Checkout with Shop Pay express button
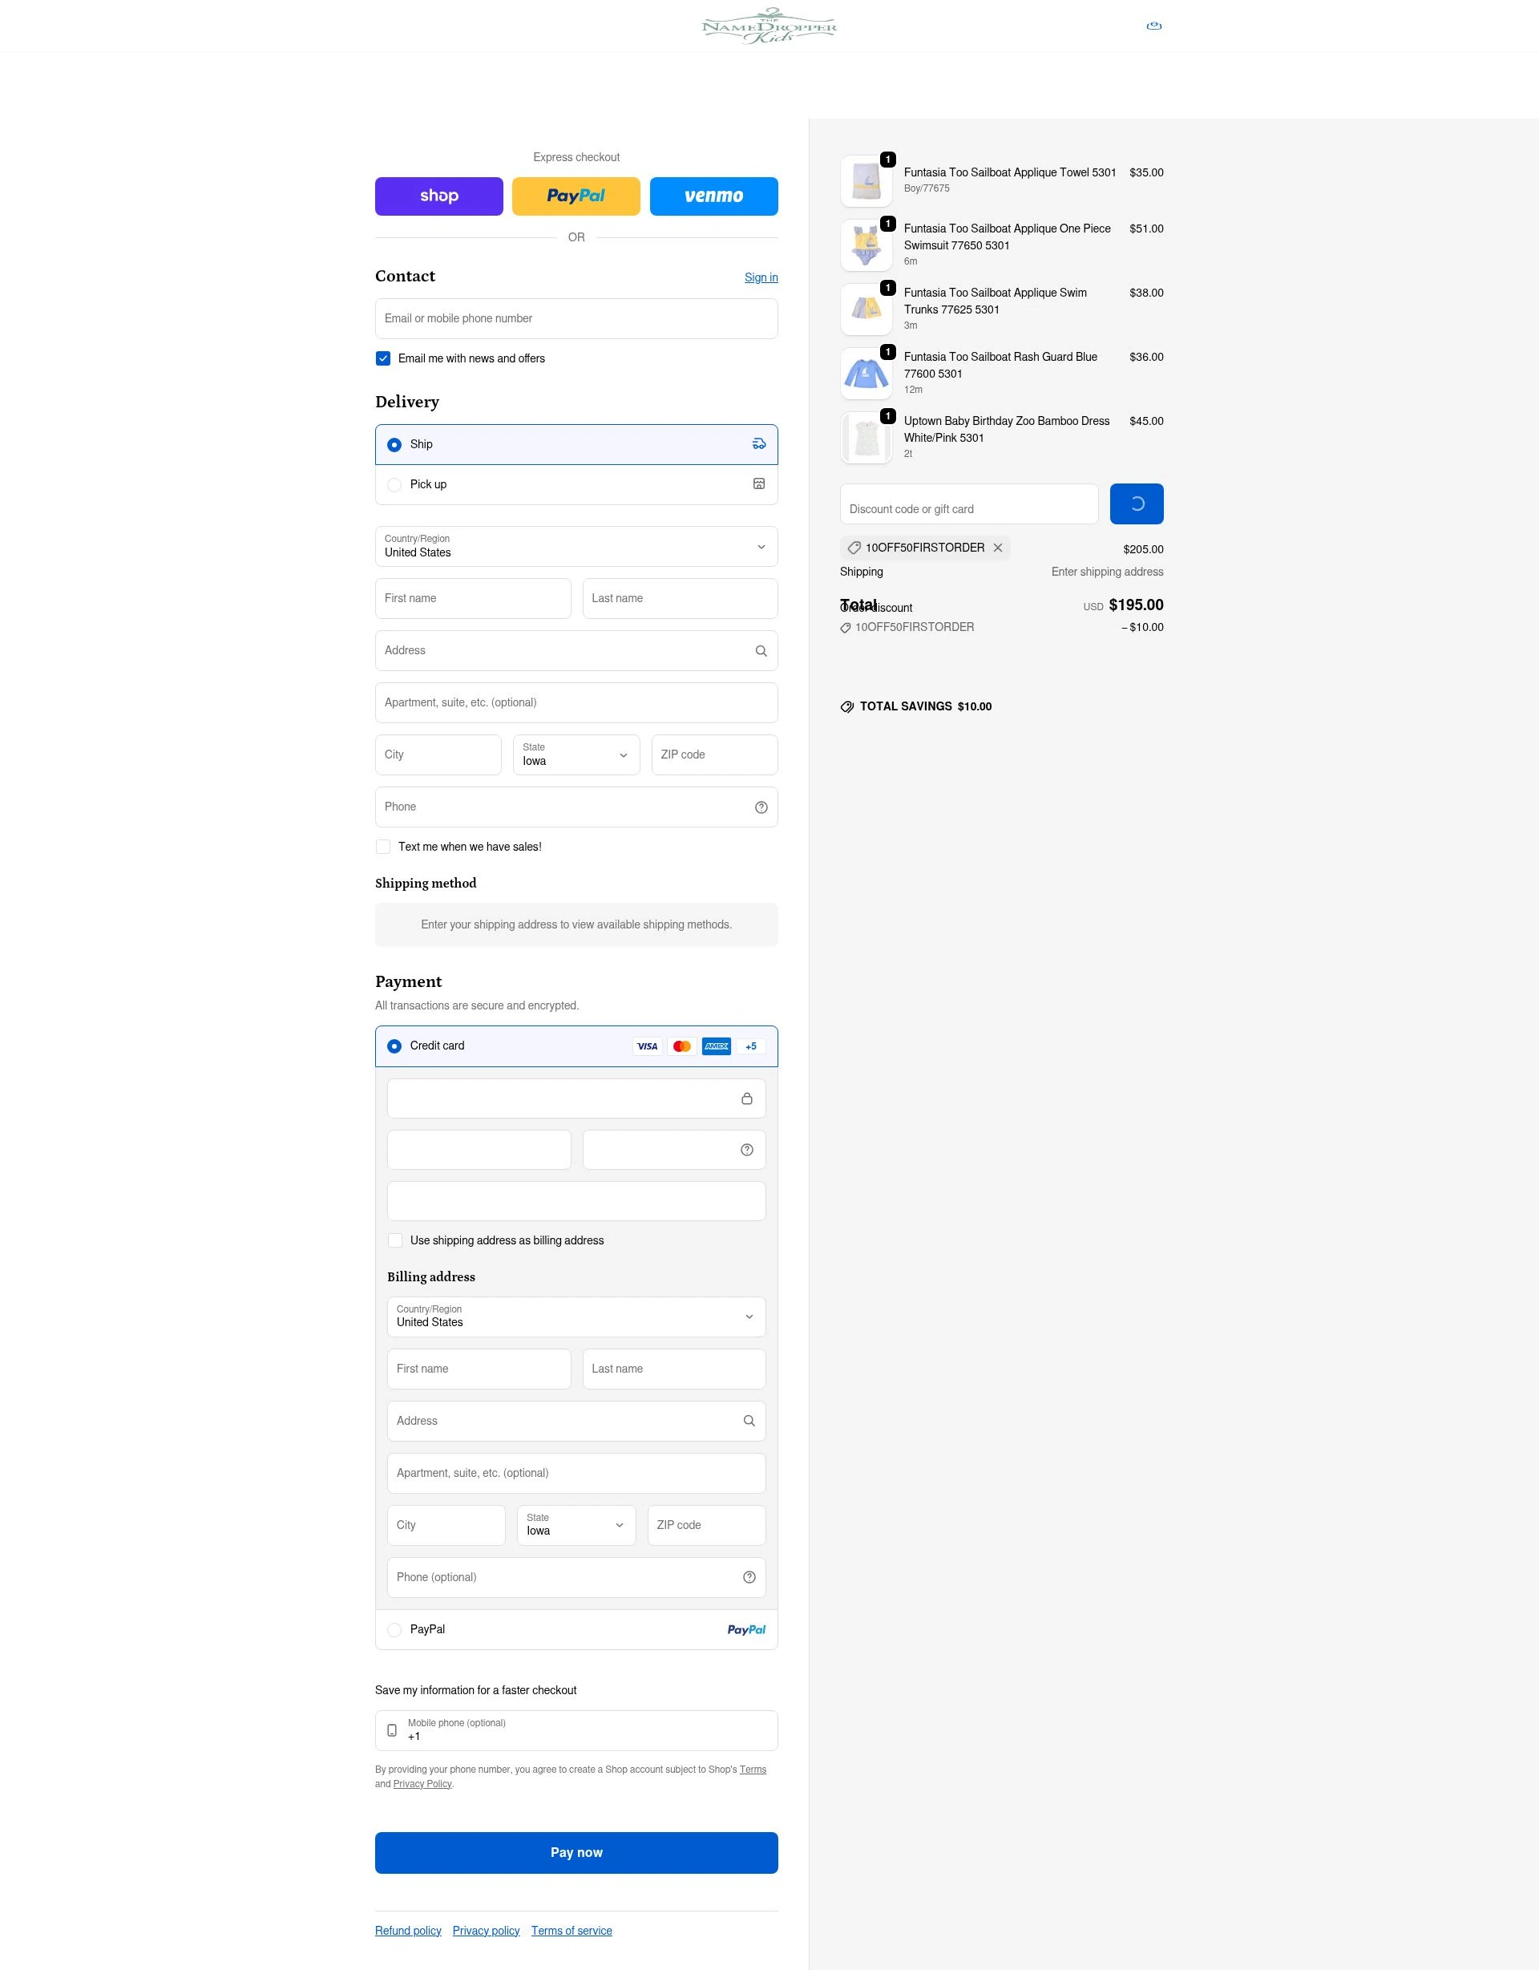 (x=439, y=196)
